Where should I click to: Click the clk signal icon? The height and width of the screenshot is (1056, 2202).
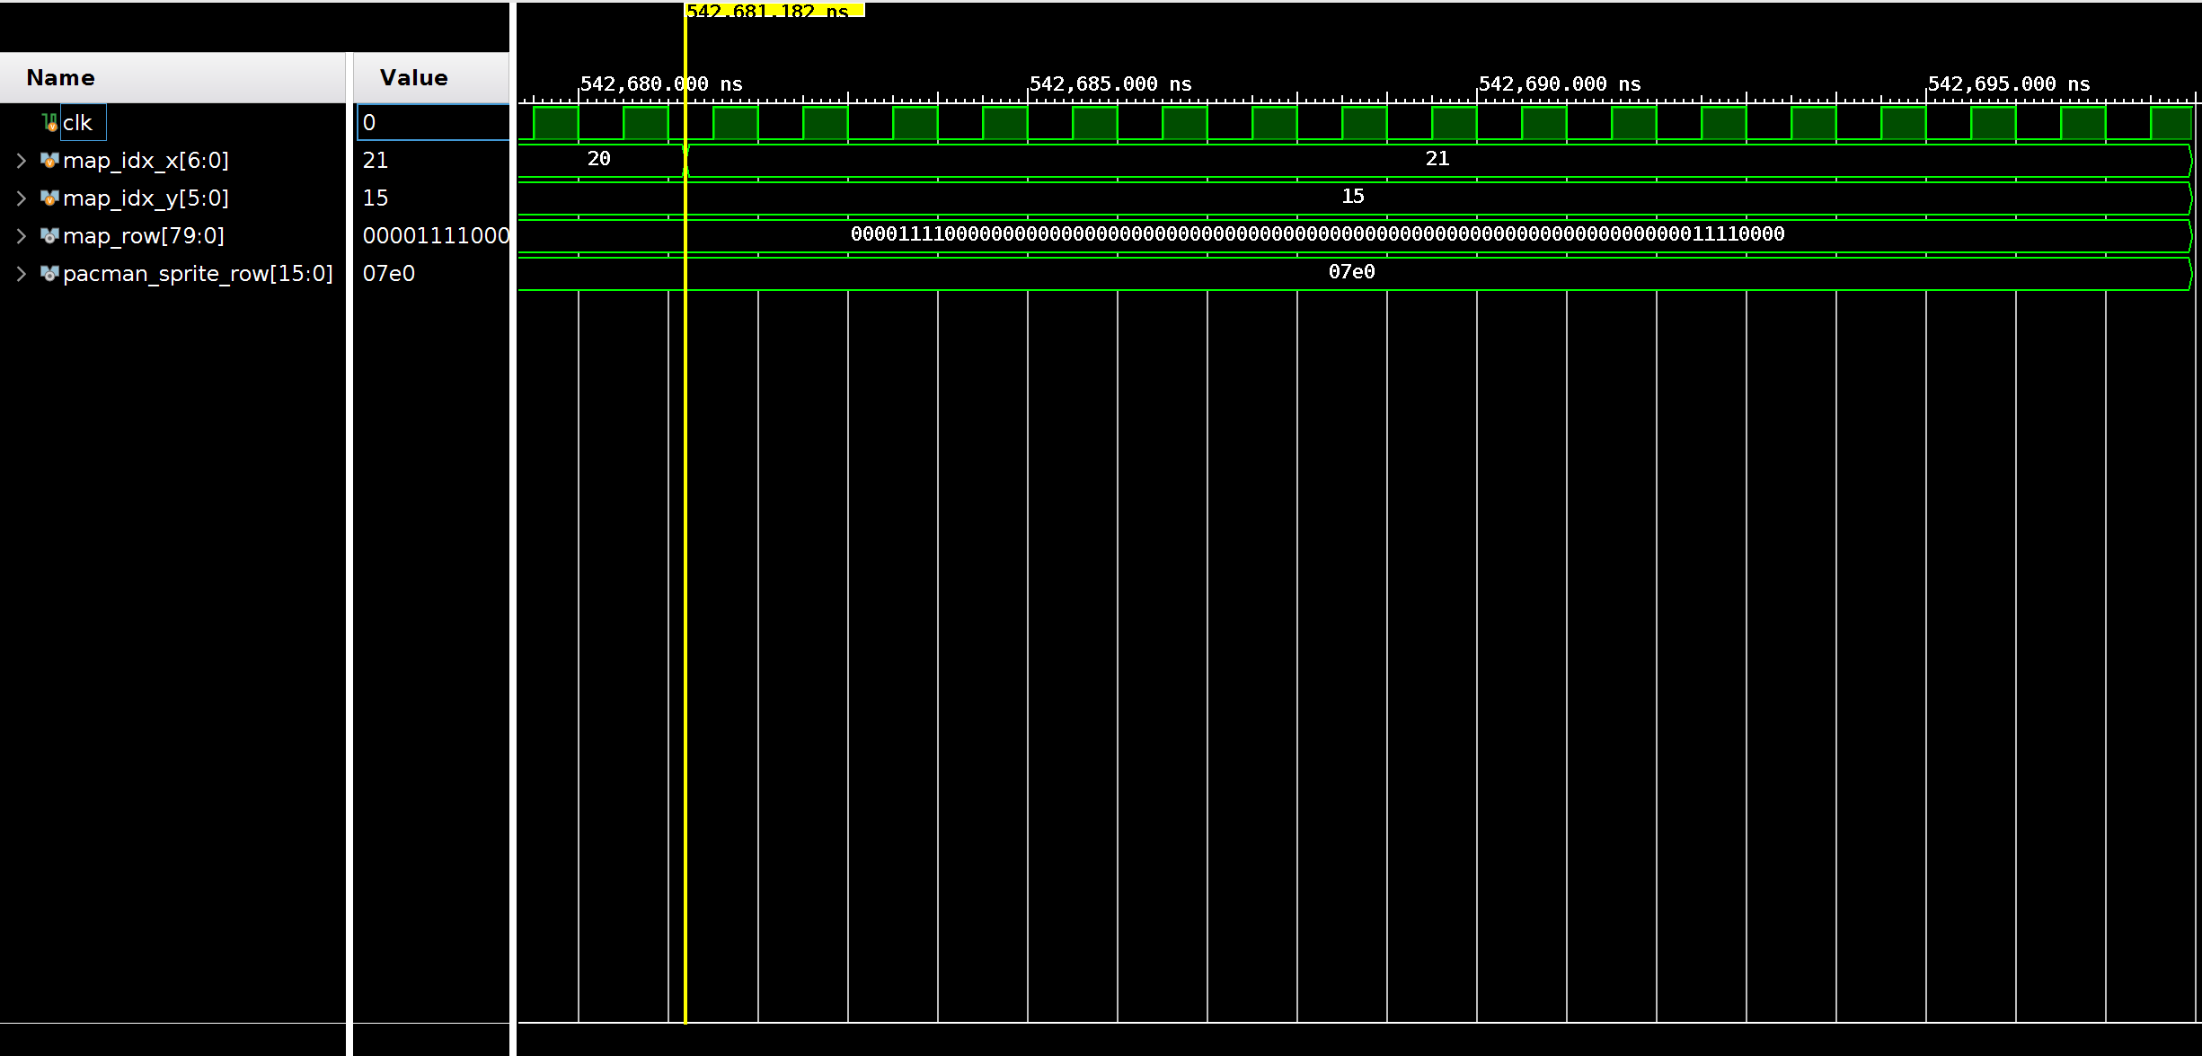click(50, 123)
